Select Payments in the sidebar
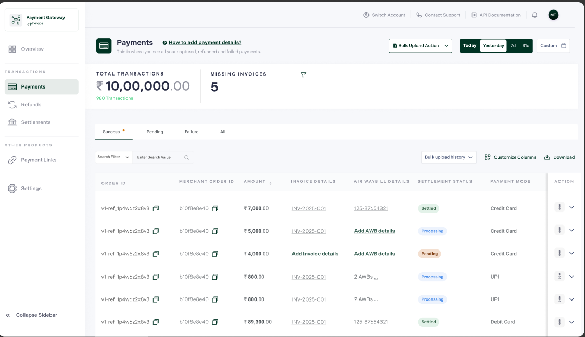Image resolution: width=585 pixels, height=337 pixels. [x=42, y=86]
